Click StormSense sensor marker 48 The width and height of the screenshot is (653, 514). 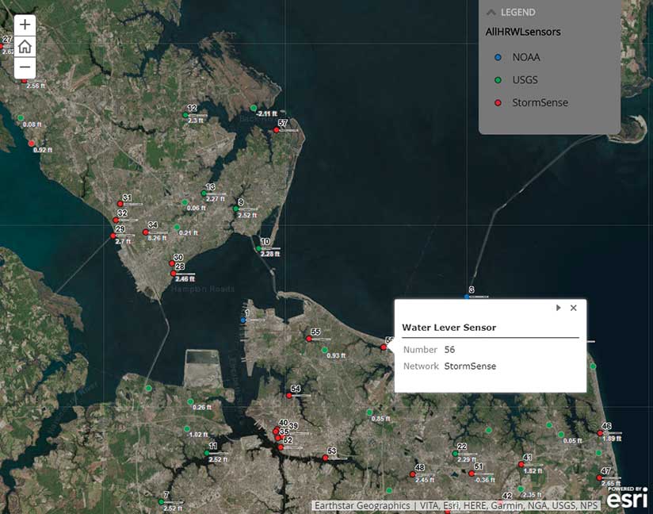[412, 474]
